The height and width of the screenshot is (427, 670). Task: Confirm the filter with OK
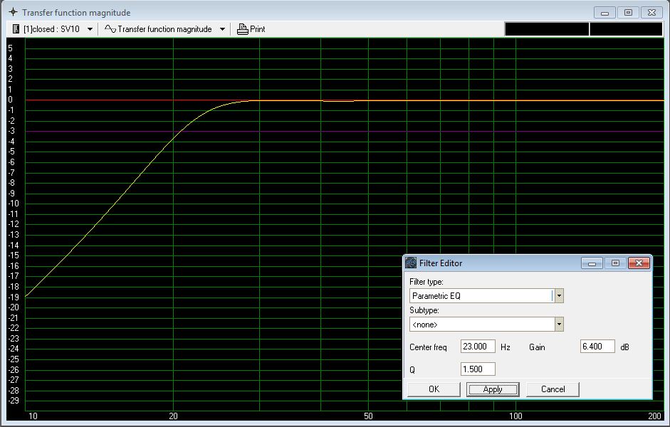click(x=434, y=389)
